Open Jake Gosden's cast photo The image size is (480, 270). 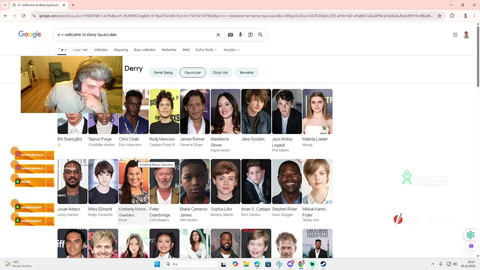tap(256, 111)
